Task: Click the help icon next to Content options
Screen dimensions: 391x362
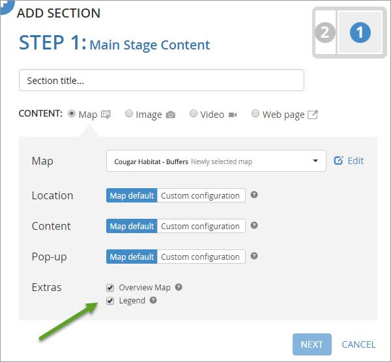Action: point(254,225)
